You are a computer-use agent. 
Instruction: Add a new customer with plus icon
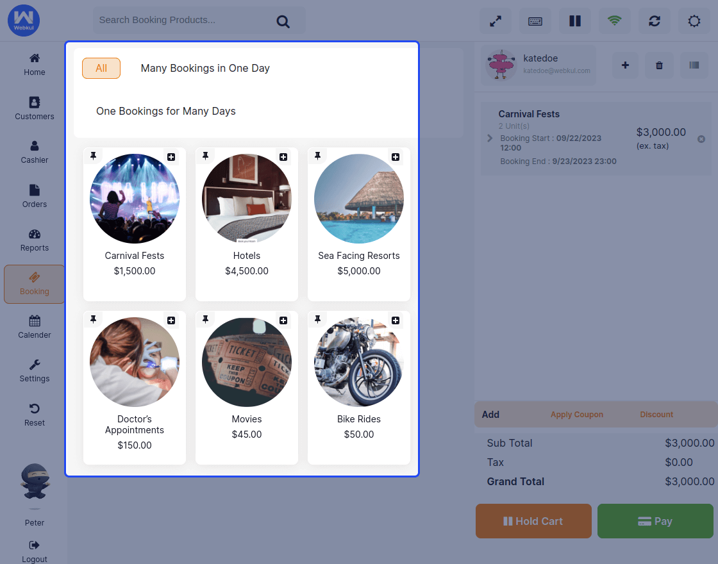pos(626,65)
